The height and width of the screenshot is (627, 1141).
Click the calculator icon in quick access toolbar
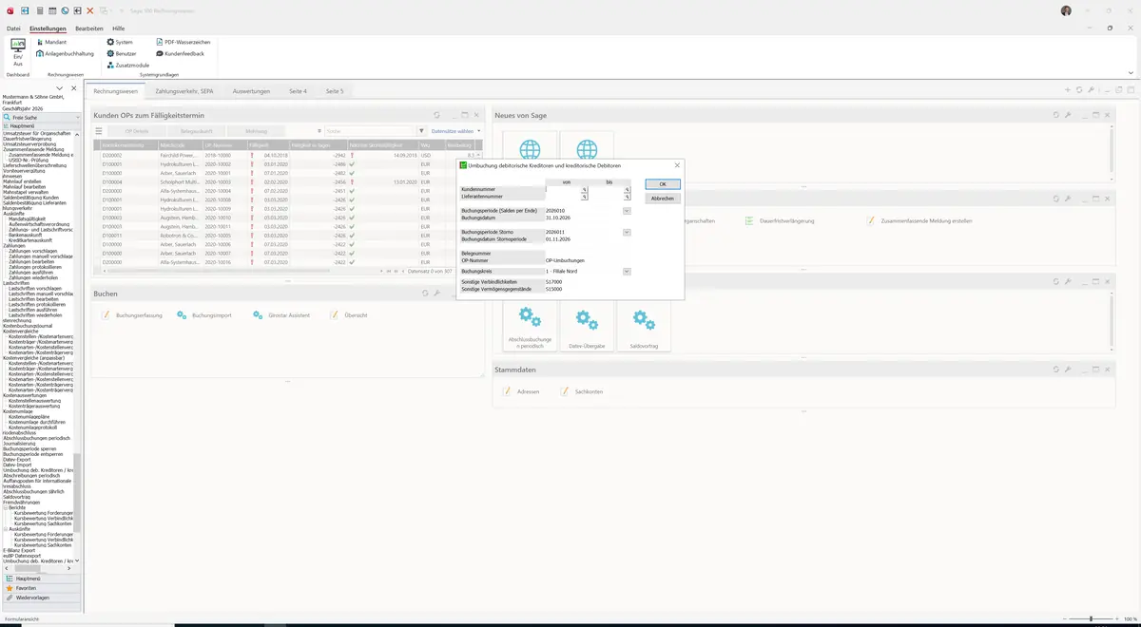tap(38, 10)
